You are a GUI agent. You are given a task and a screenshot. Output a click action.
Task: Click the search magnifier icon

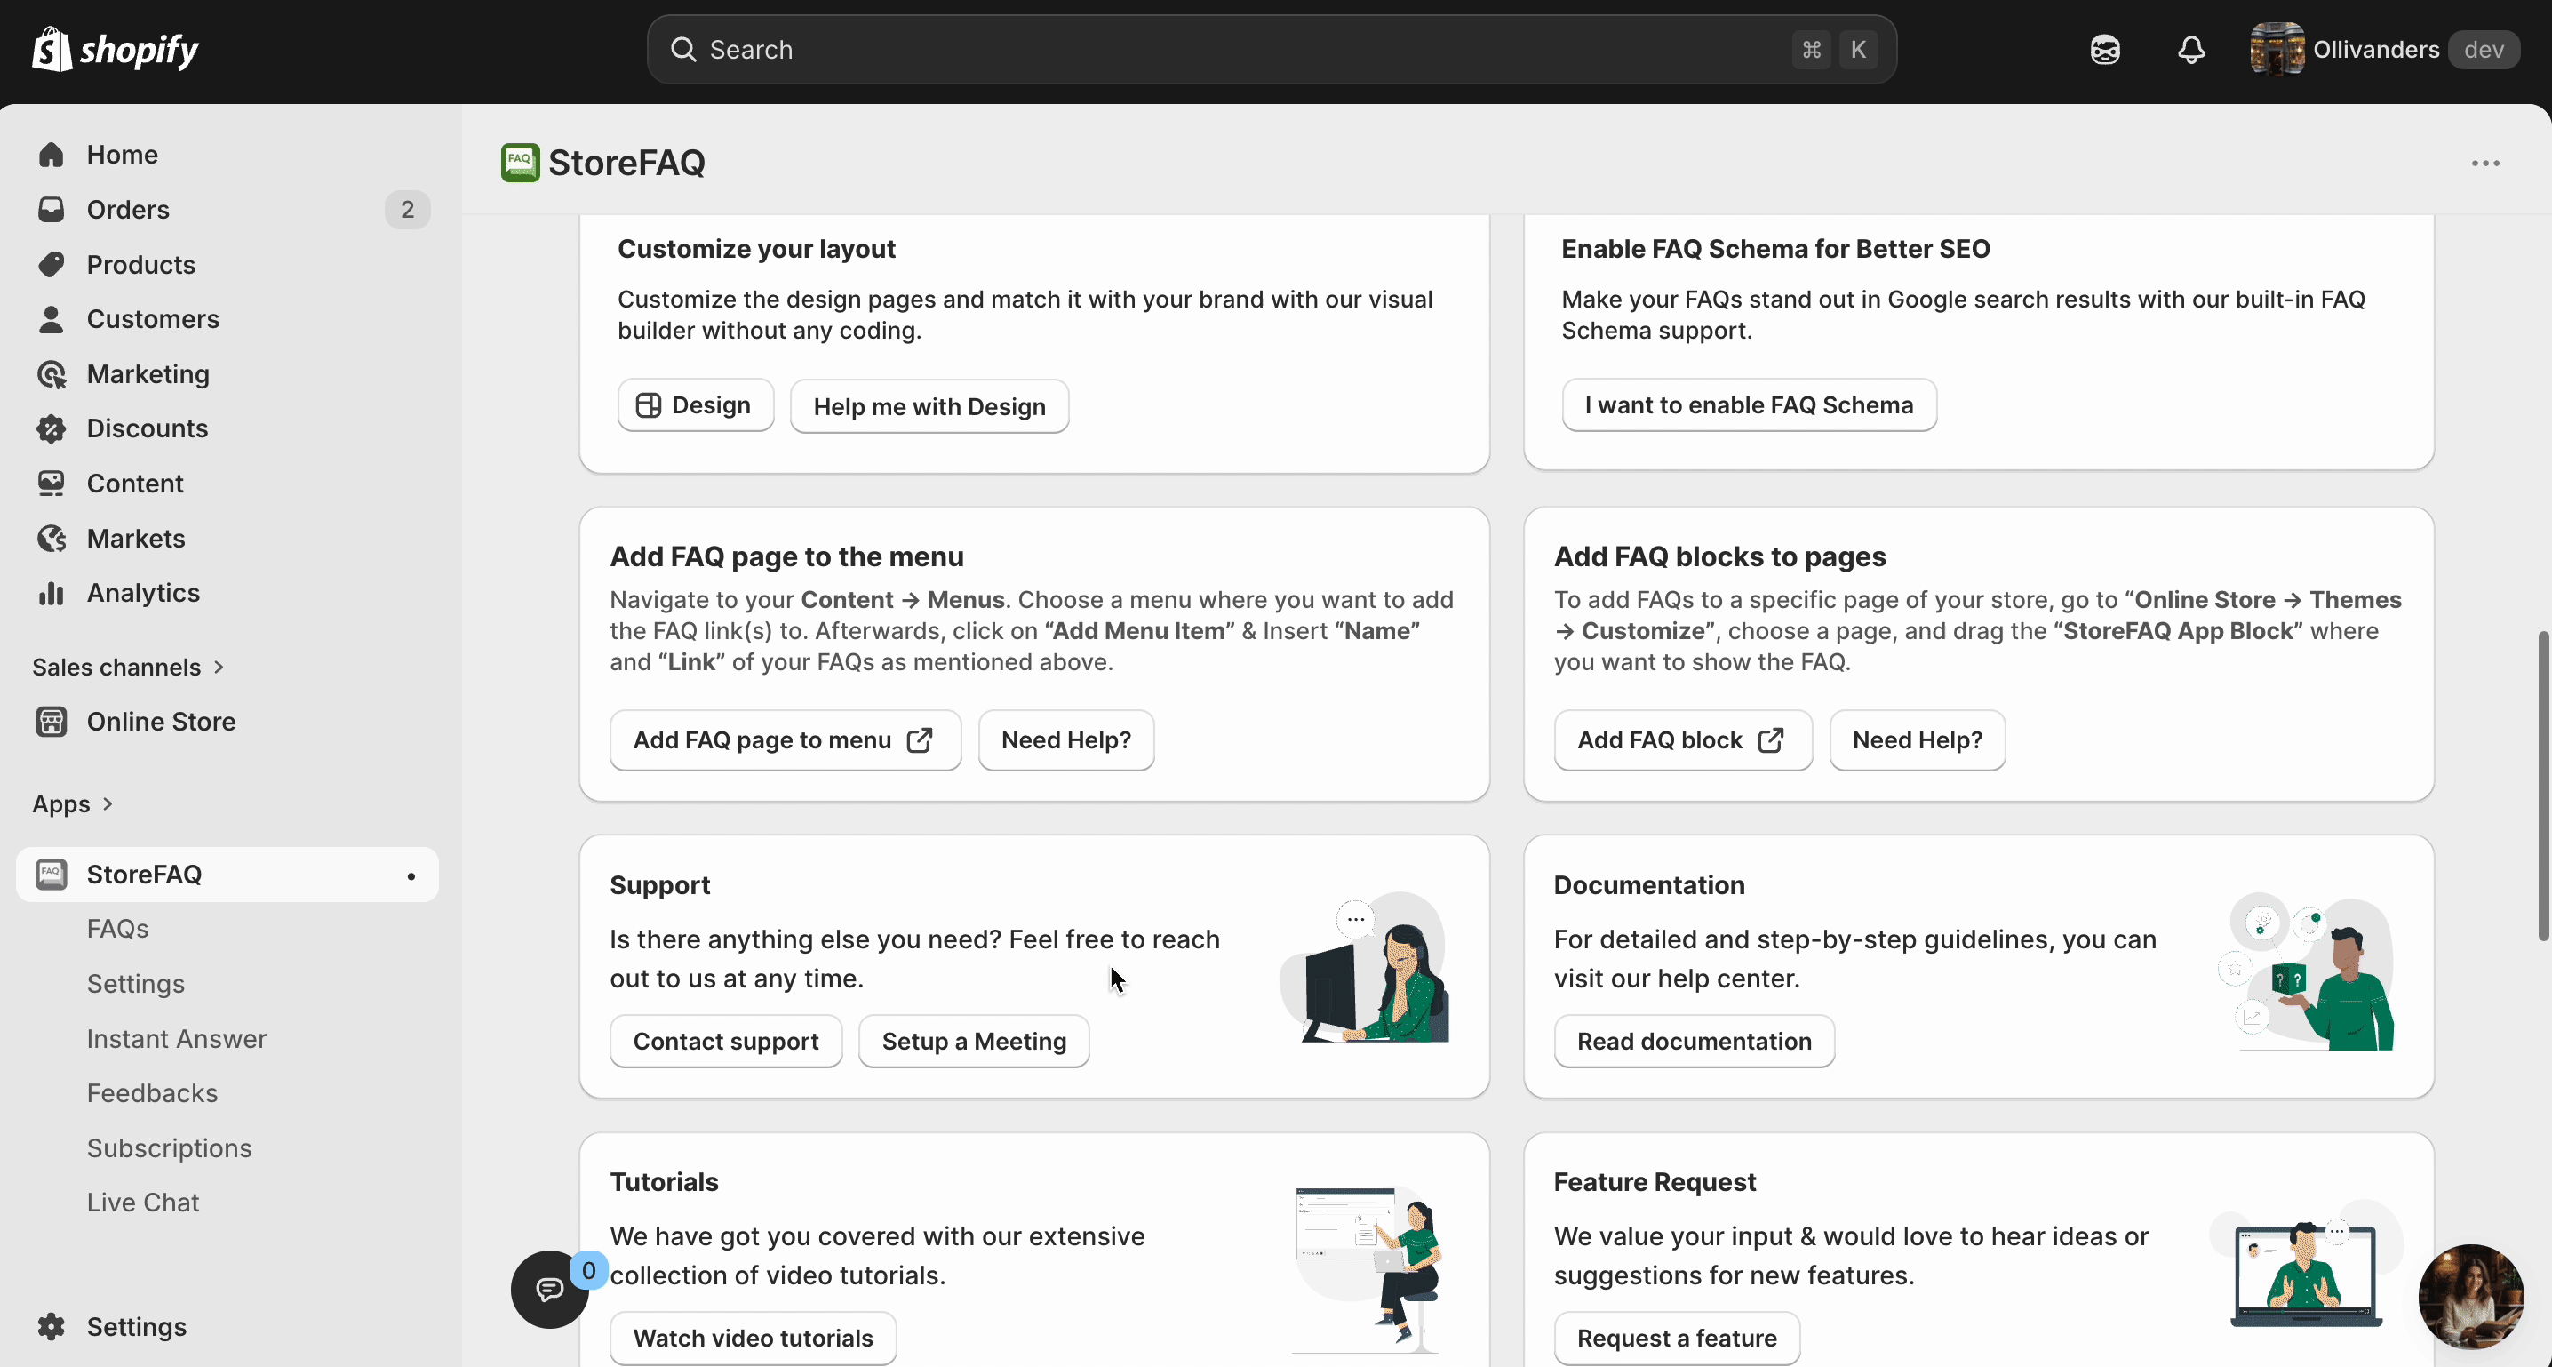point(682,50)
